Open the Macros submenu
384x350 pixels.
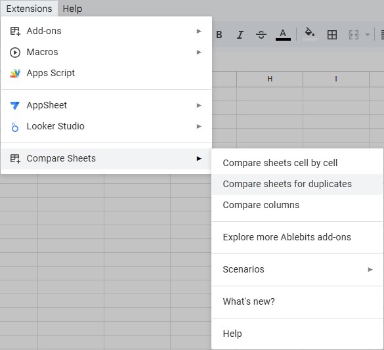pos(106,52)
